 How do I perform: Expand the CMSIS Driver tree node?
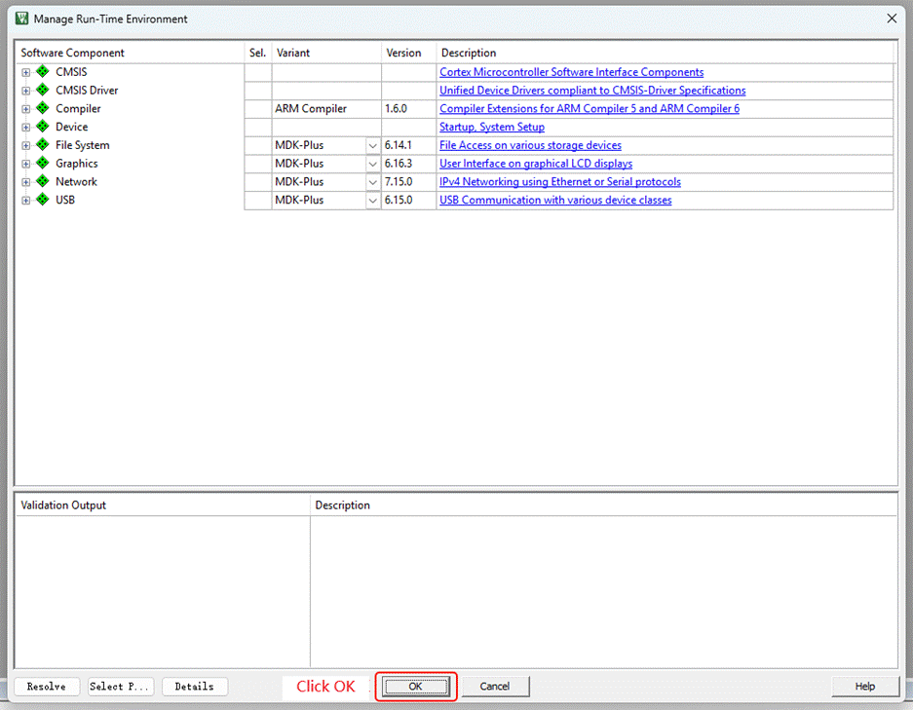(x=25, y=91)
